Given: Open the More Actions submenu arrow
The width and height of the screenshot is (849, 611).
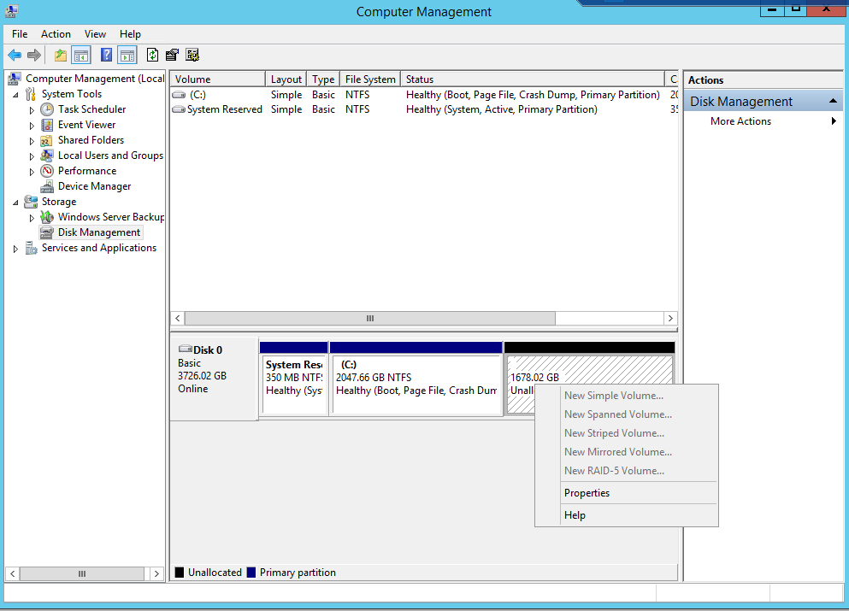Looking at the screenshot, I should (834, 121).
